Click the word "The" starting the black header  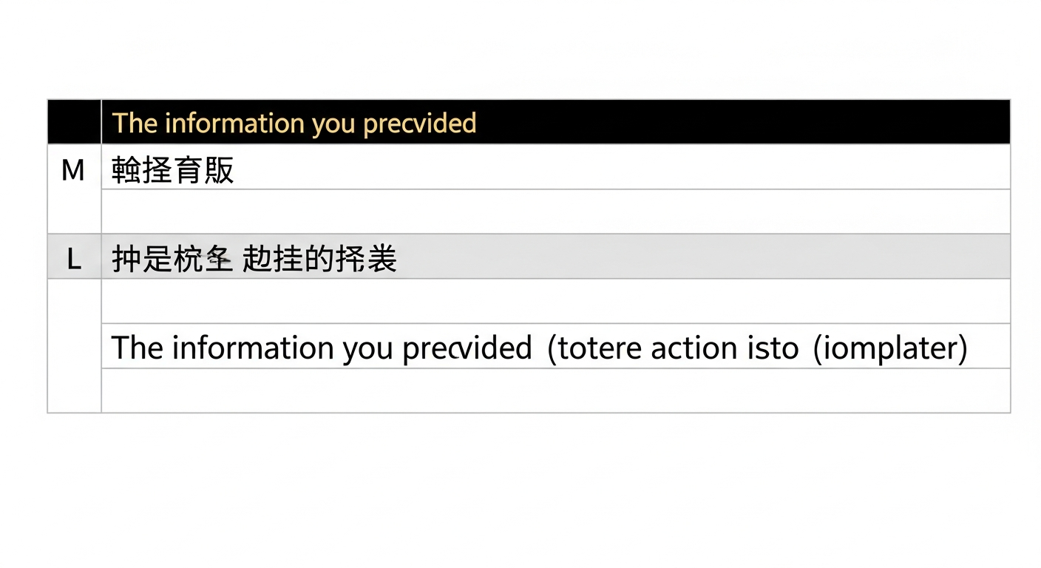click(134, 124)
